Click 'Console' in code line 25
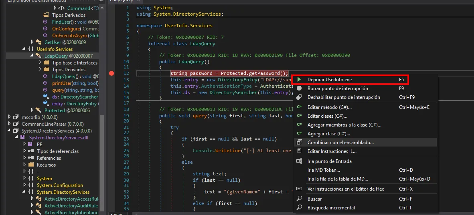 pos(203,151)
